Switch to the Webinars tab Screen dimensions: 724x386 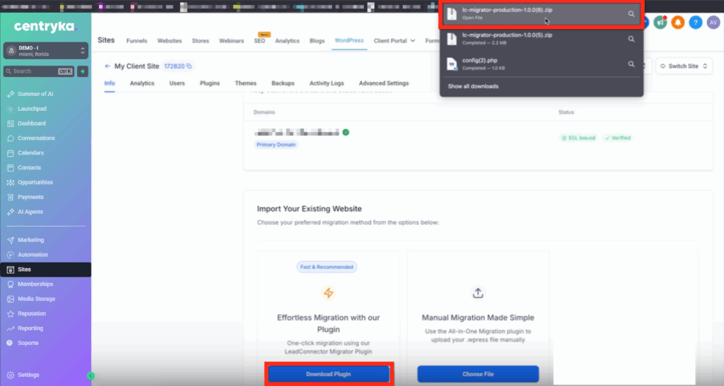click(231, 41)
